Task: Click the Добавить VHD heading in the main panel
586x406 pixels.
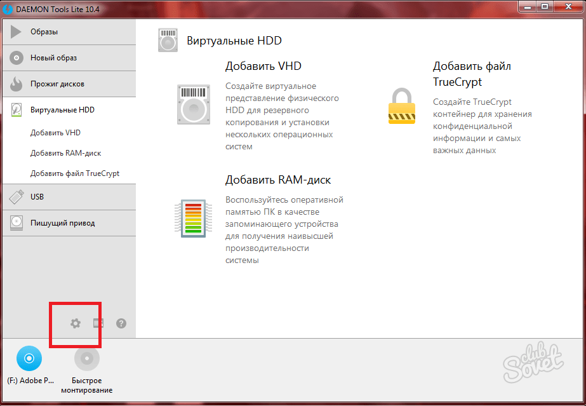Action: 263,66
